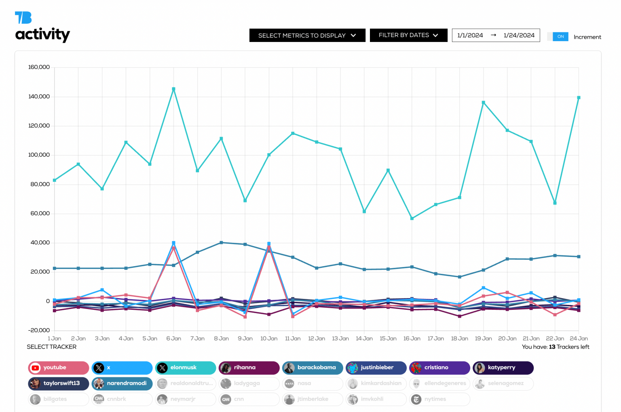Expand the Filter by Dates dropdown
This screenshot has height=412, width=621.
pyautogui.click(x=408, y=35)
